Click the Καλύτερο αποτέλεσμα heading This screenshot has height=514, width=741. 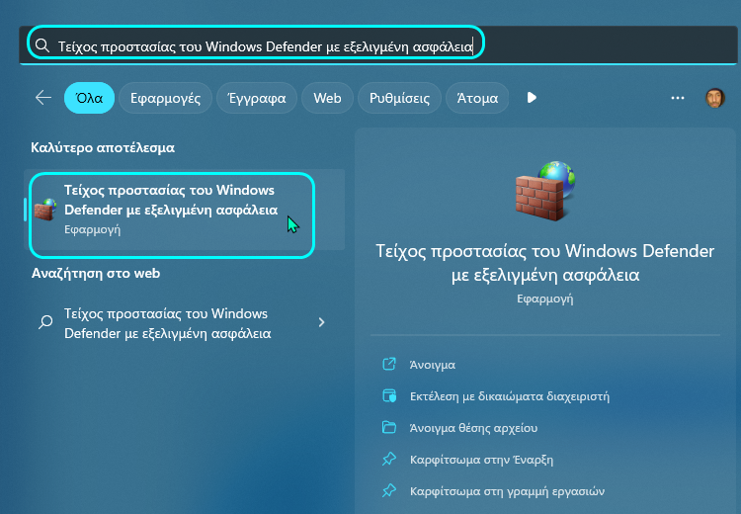[103, 147]
